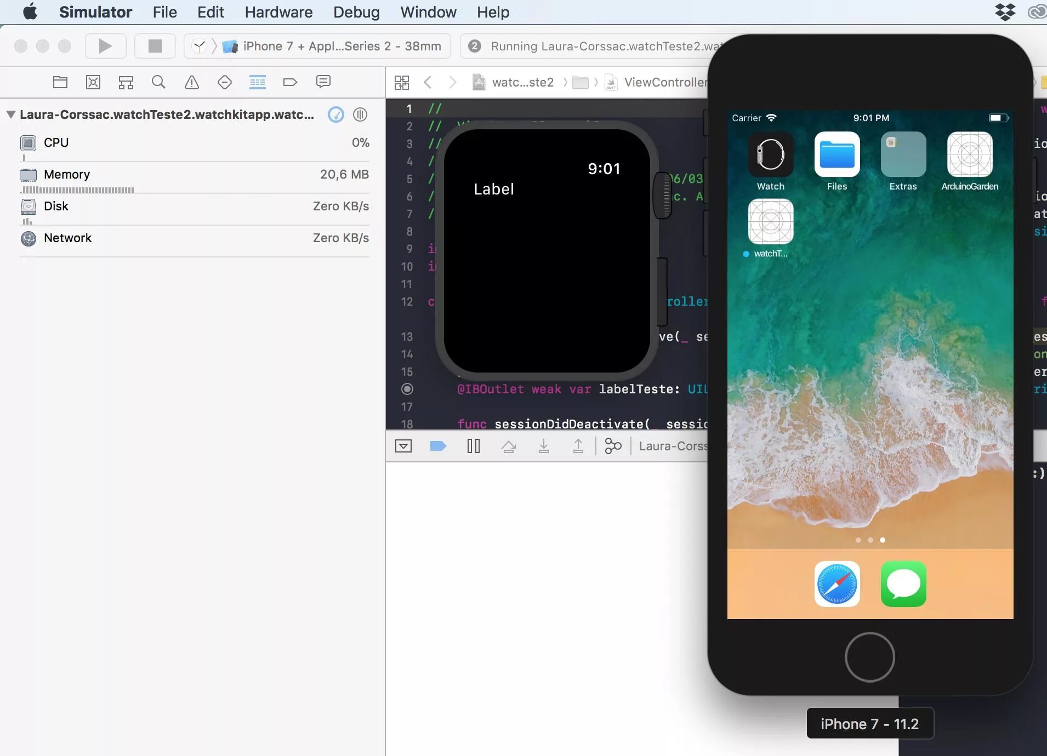This screenshot has width=1047, height=756.
Task: Open Safari in the iPhone dock
Action: pos(837,584)
